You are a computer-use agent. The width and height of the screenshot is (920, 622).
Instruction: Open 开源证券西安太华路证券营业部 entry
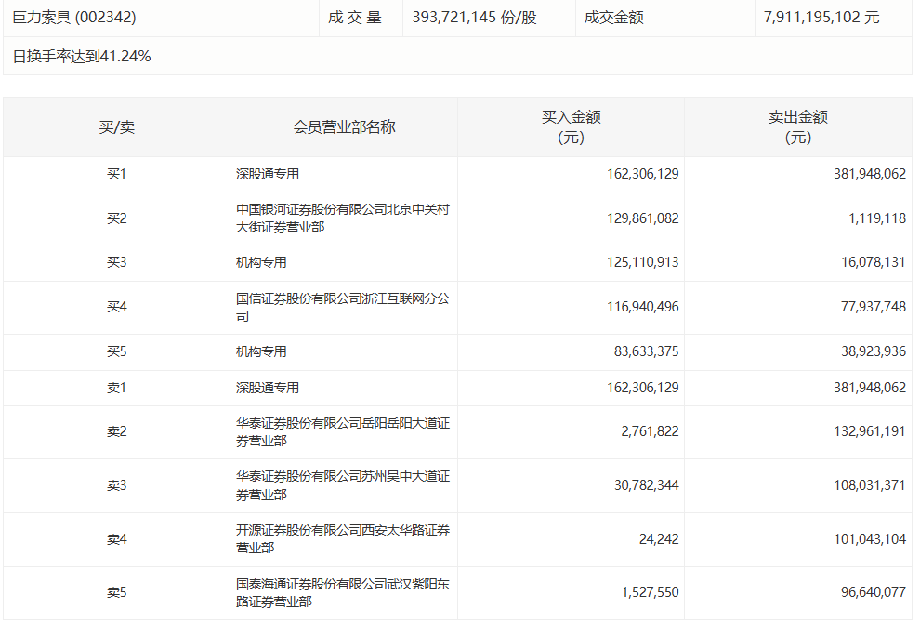(343, 539)
